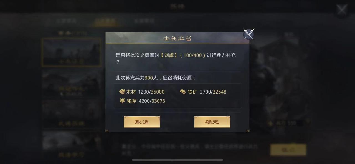Click the 木材 wood resource icon
This screenshot has width=355, height=164.
coord(122,92)
